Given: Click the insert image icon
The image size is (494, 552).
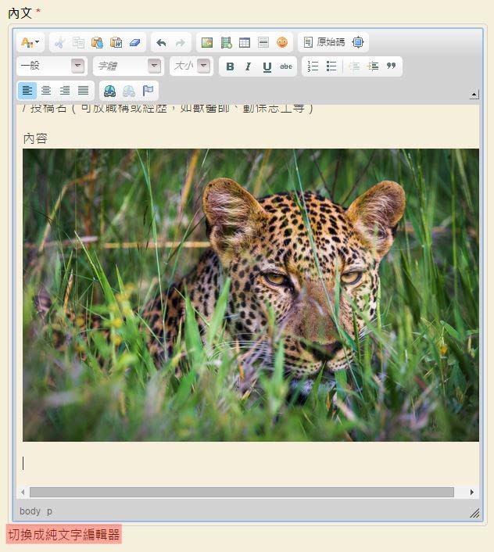Looking at the screenshot, I should [x=207, y=42].
